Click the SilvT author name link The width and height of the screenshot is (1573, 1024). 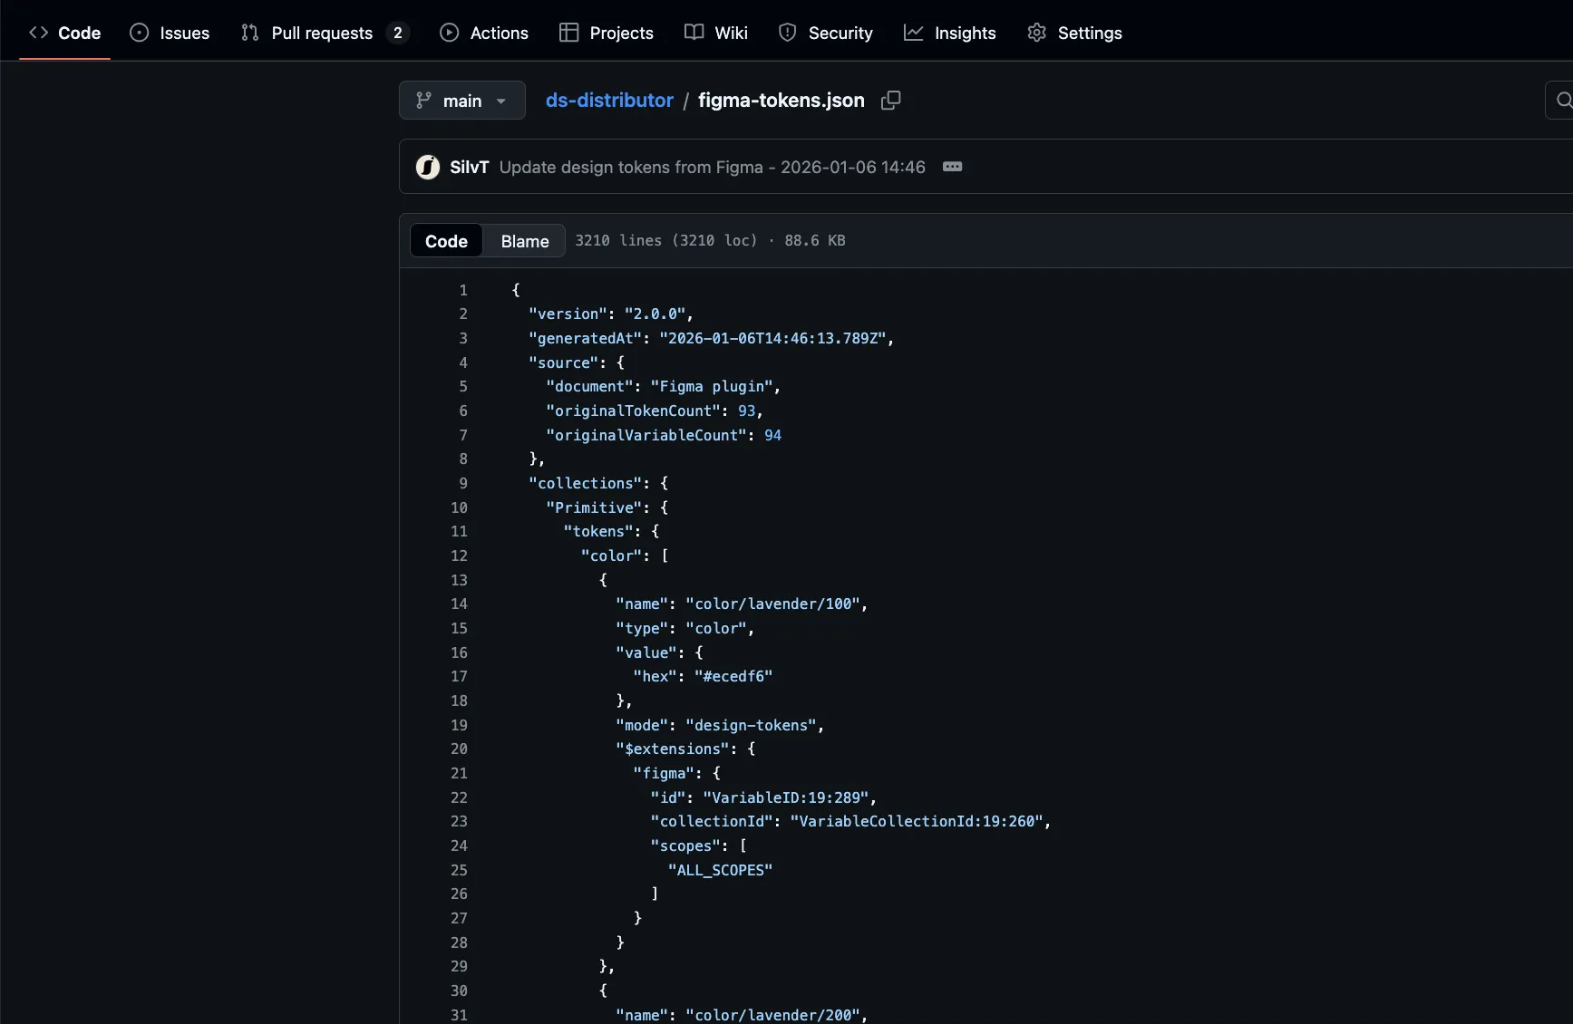(x=469, y=167)
